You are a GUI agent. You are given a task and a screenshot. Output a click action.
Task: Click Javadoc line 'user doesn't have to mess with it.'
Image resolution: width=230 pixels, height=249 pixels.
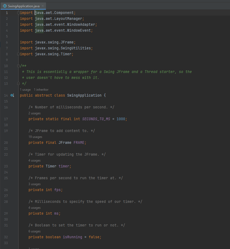(63, 78)
